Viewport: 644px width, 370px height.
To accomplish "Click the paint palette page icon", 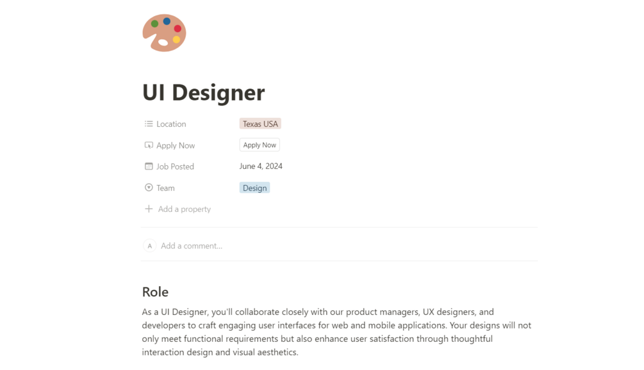I will tap(164, 33).
